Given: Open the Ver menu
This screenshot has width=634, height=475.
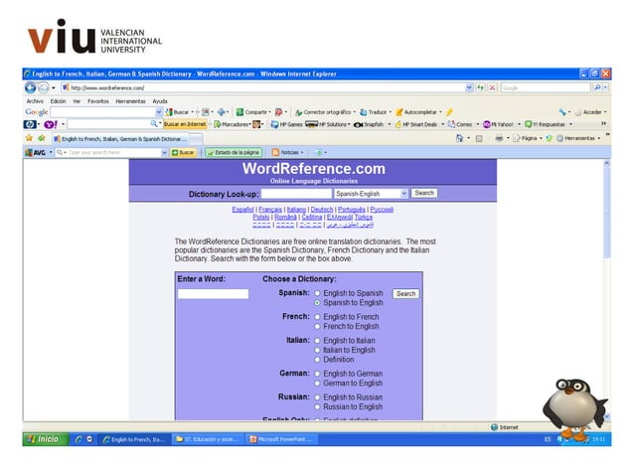Looking at the screenshot, I should coord(77,101).
